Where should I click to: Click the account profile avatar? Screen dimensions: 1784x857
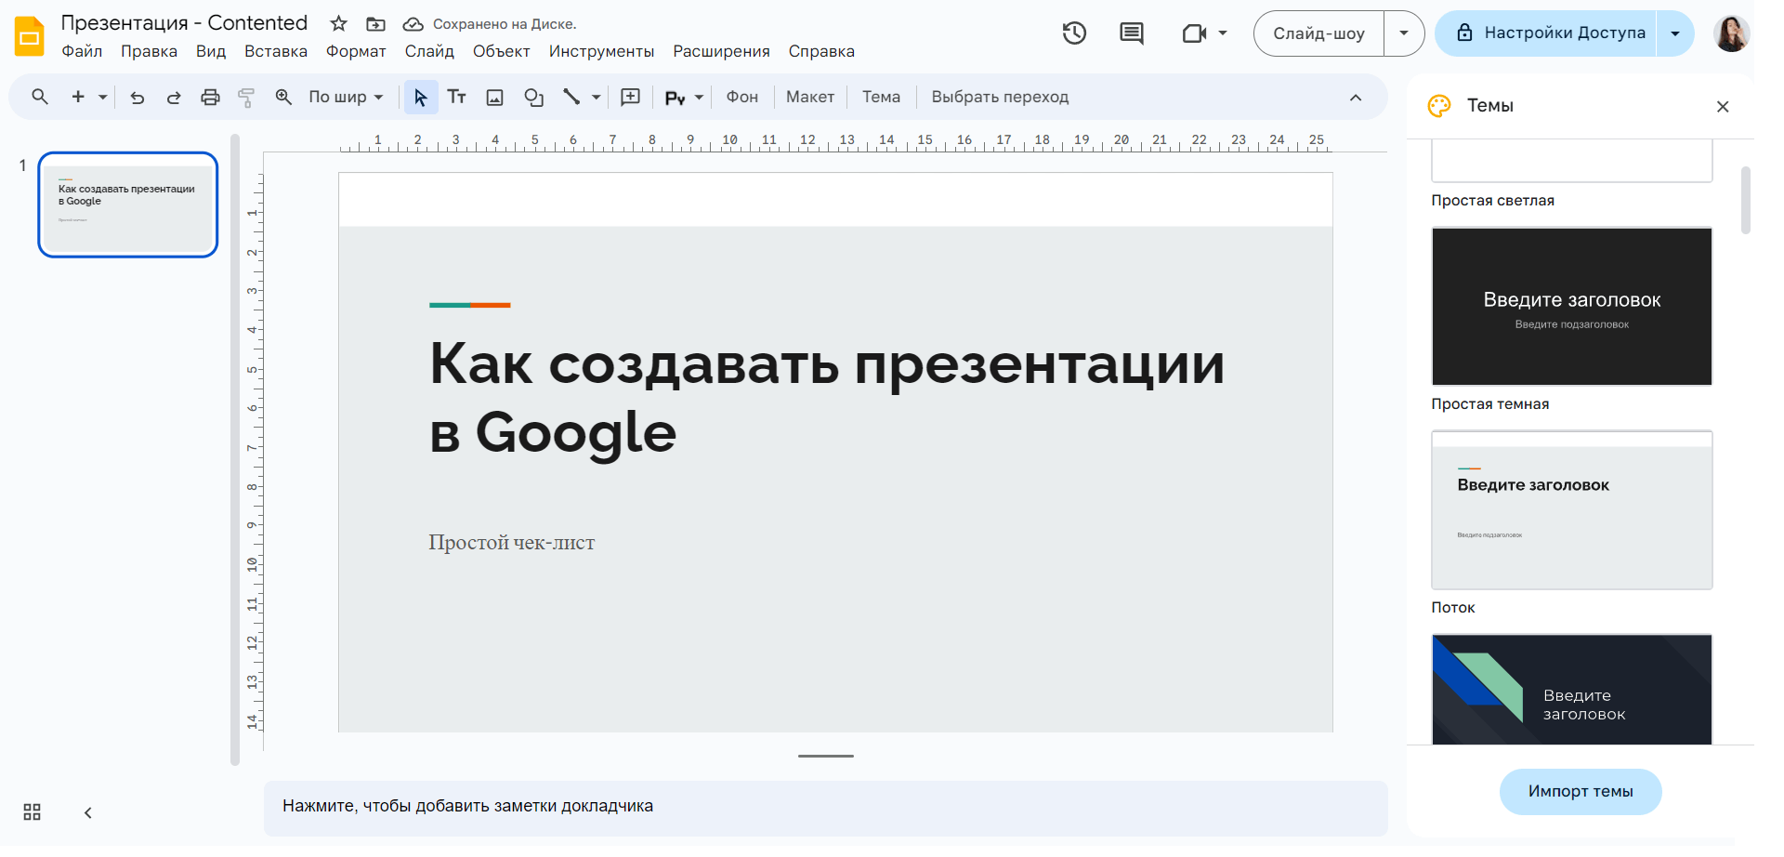(1732, 33)
